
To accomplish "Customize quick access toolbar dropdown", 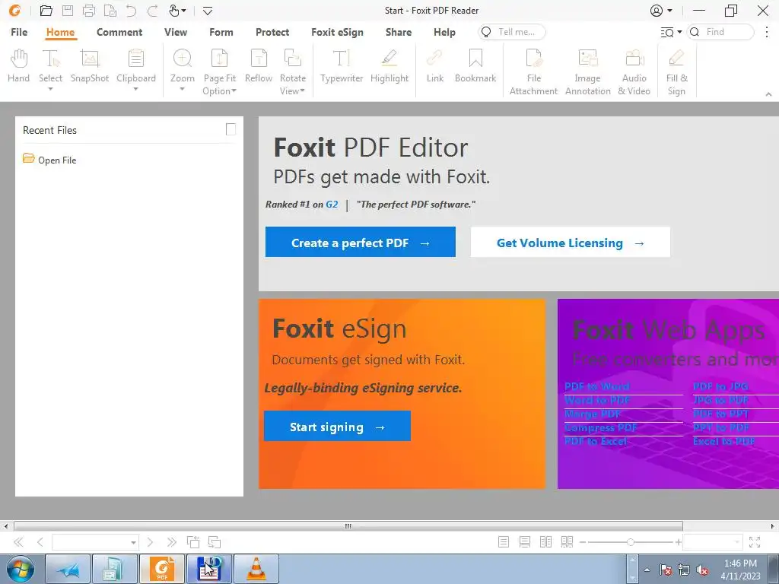I will (x=208, y=11).
